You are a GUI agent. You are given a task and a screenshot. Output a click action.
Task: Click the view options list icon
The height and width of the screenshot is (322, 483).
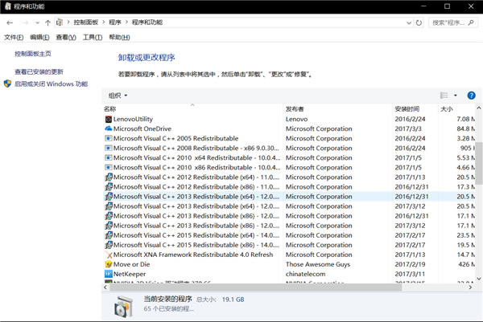click(x=444, y=95)
